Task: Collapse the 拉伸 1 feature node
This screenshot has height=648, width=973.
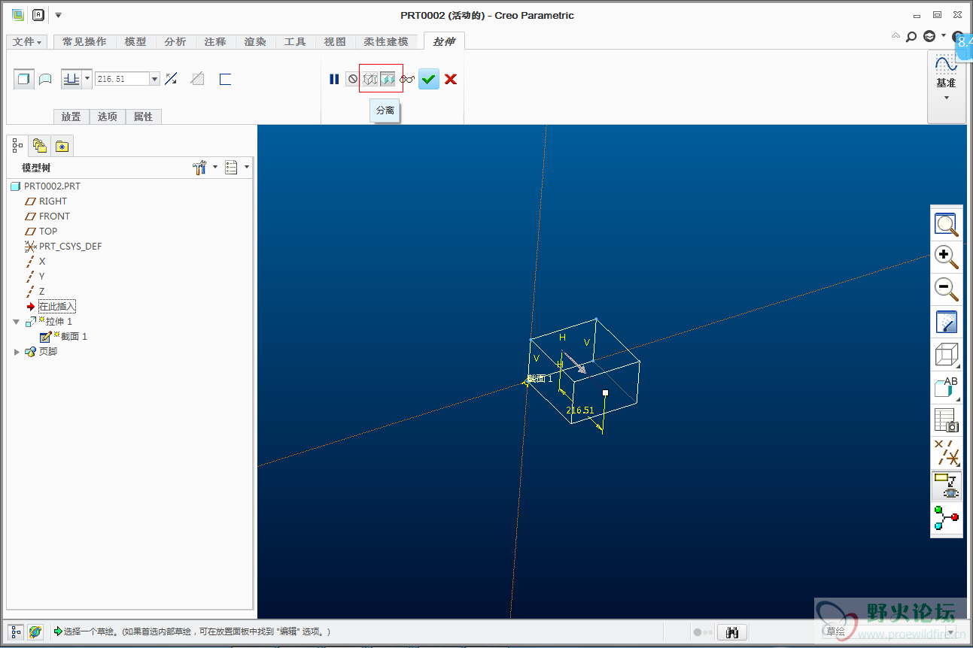Action: tap(16, 322)
